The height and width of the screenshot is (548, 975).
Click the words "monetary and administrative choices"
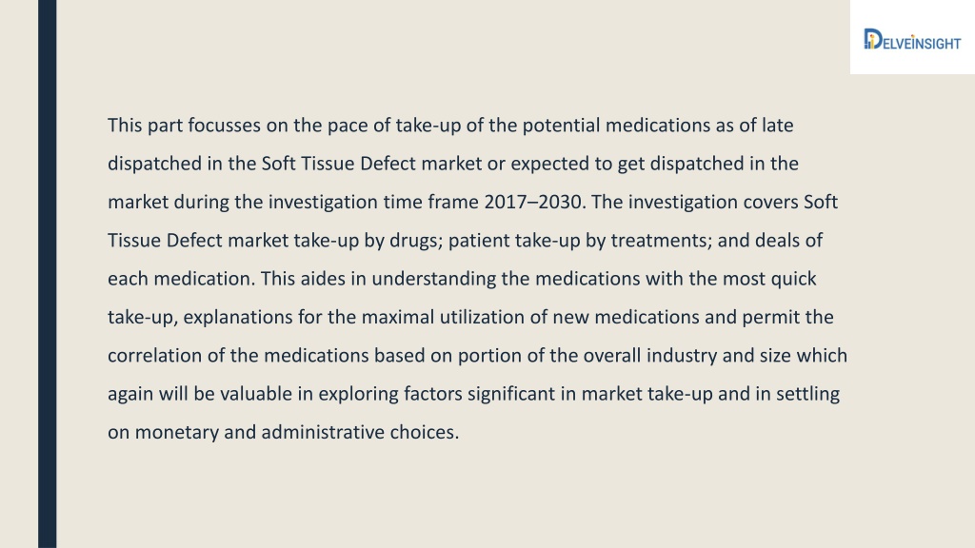pyautogui.click(x=297, y=433)
